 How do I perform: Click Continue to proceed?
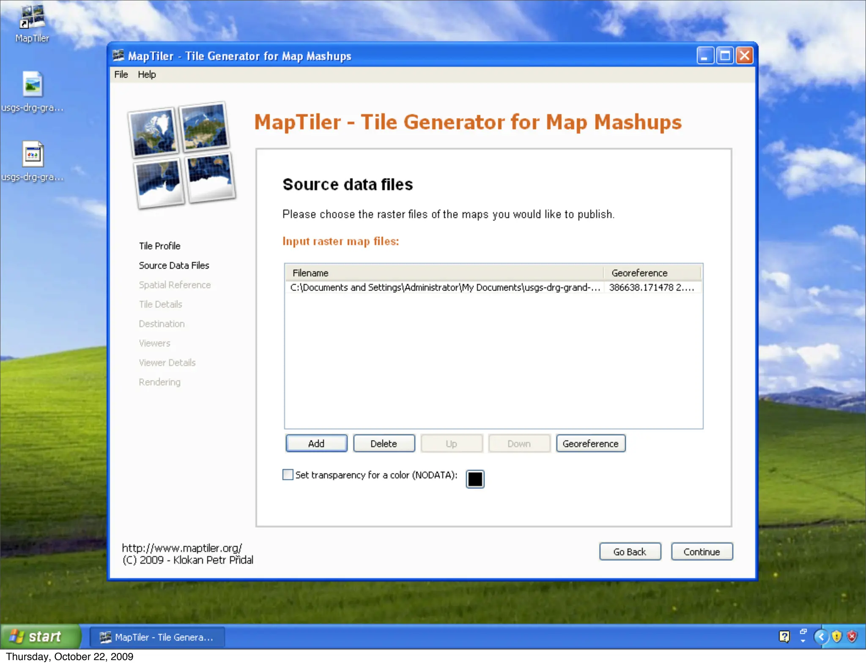[x=702, y=551]
